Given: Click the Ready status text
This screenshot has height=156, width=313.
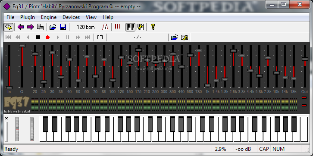Looking at the screenshot, I should (11, 149).
